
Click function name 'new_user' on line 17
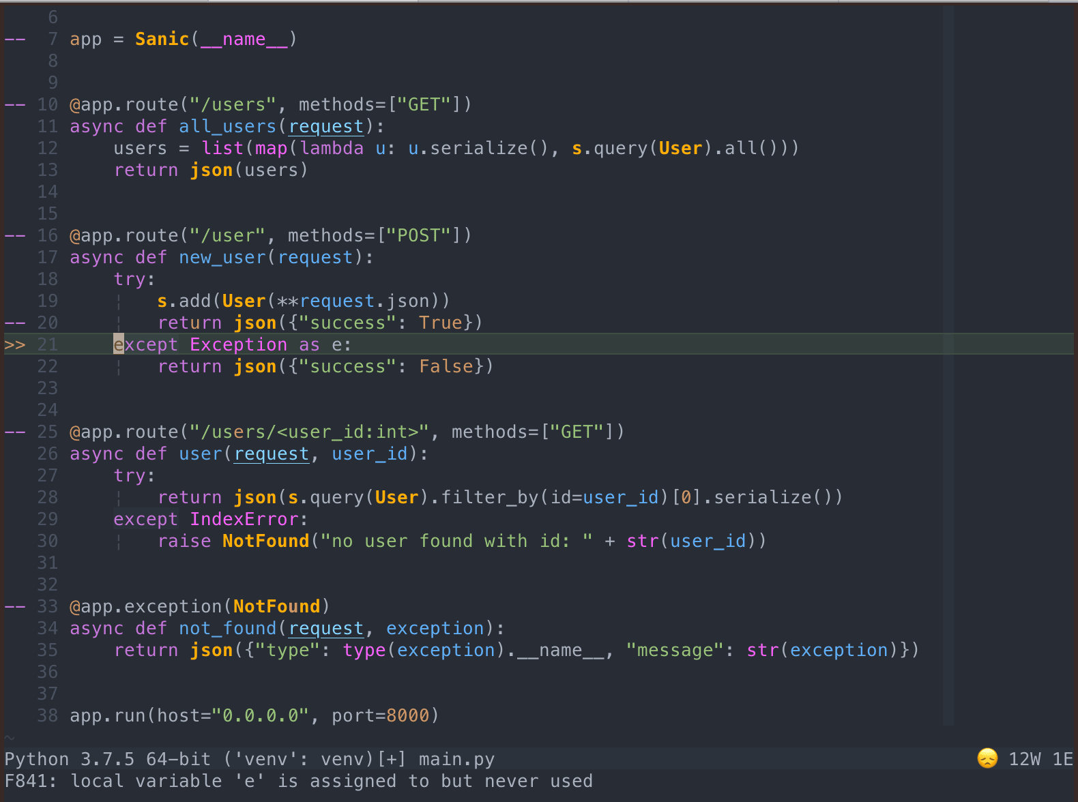222,257
